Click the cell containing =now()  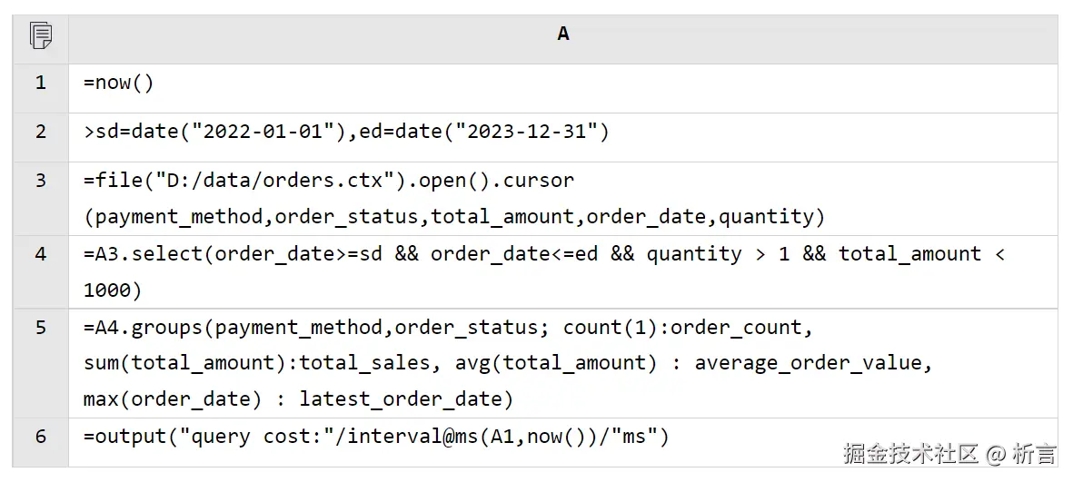119,83
